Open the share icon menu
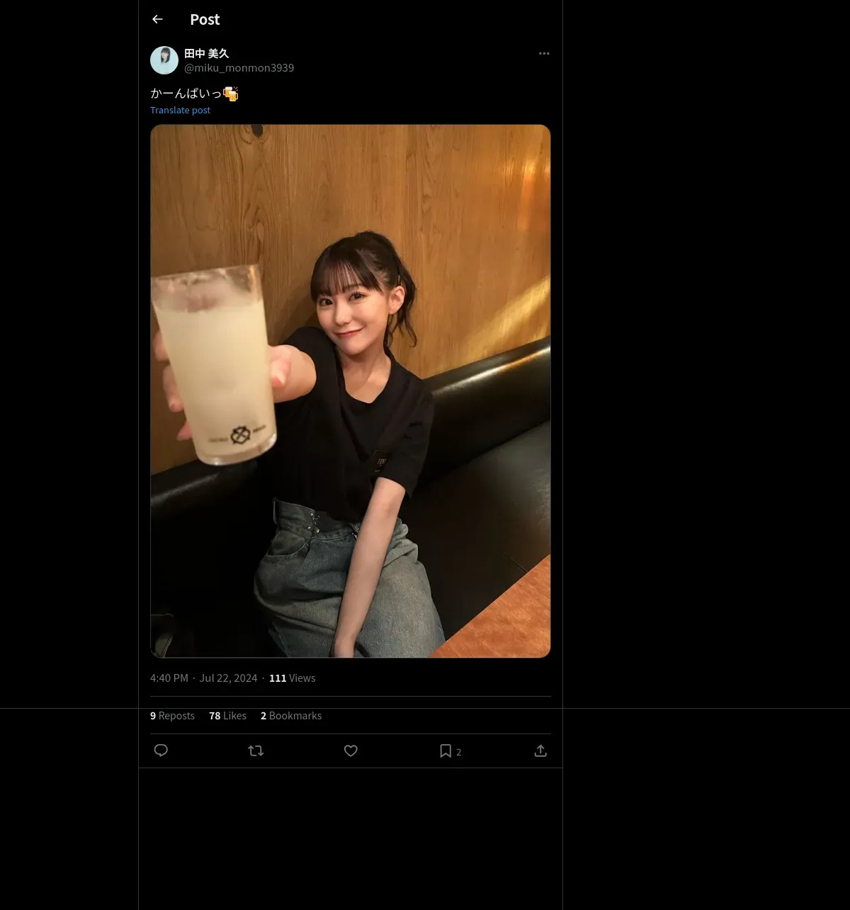The width and height of the screenshot is (850, 910). pyautogui.click(x=540, y=751)
